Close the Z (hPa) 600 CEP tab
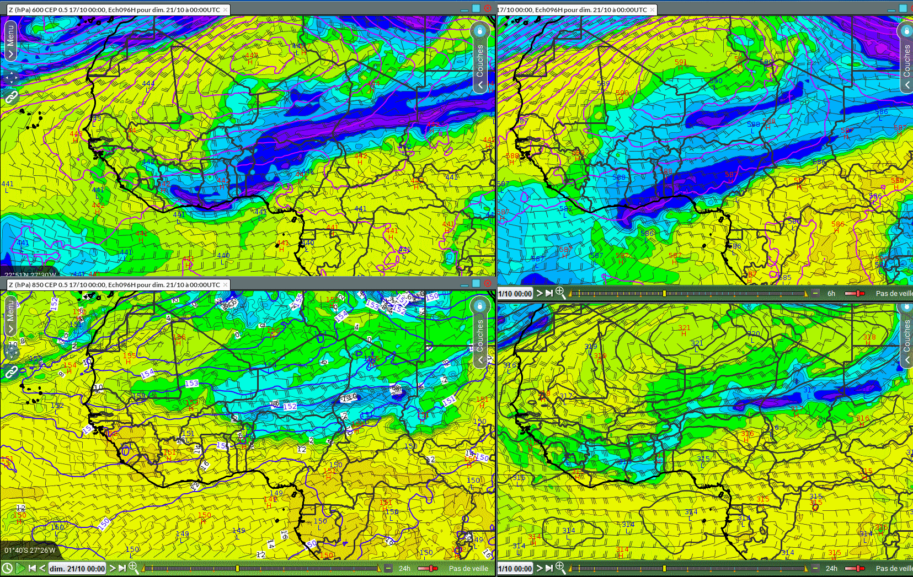913x577 pixels. 225,9
